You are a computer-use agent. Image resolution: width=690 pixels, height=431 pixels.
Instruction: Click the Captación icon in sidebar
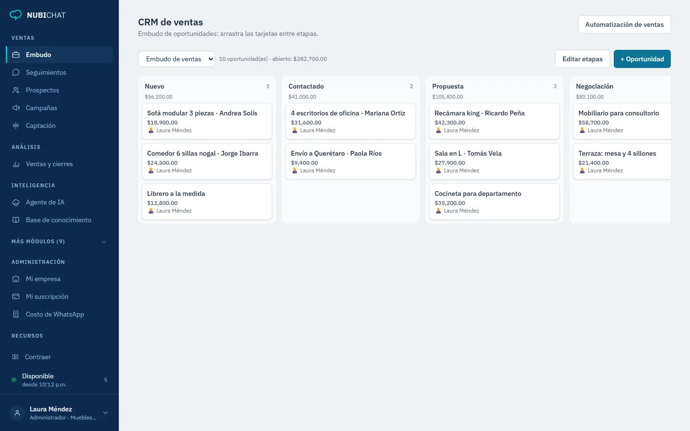(16, 125)
